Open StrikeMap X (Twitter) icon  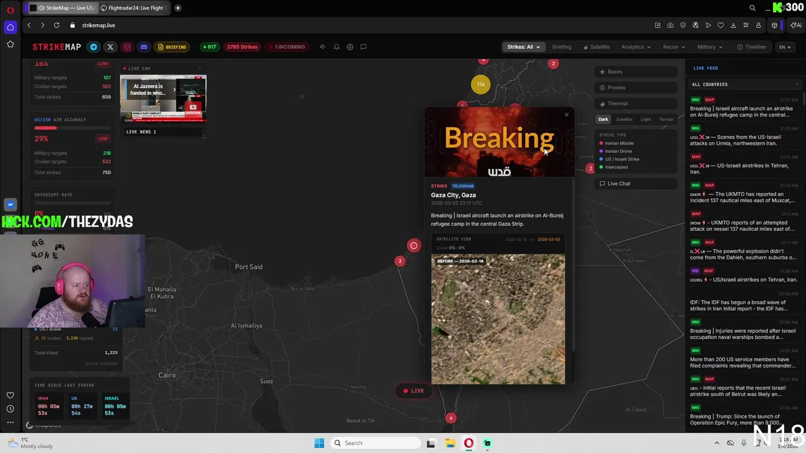(110, 47)
